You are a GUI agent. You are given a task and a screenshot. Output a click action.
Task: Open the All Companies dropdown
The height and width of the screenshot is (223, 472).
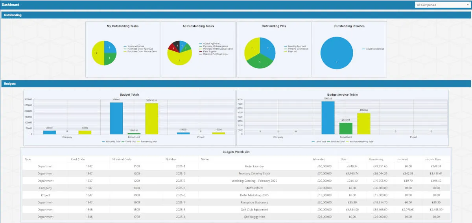pyautogui.click(x=442, y=5)
